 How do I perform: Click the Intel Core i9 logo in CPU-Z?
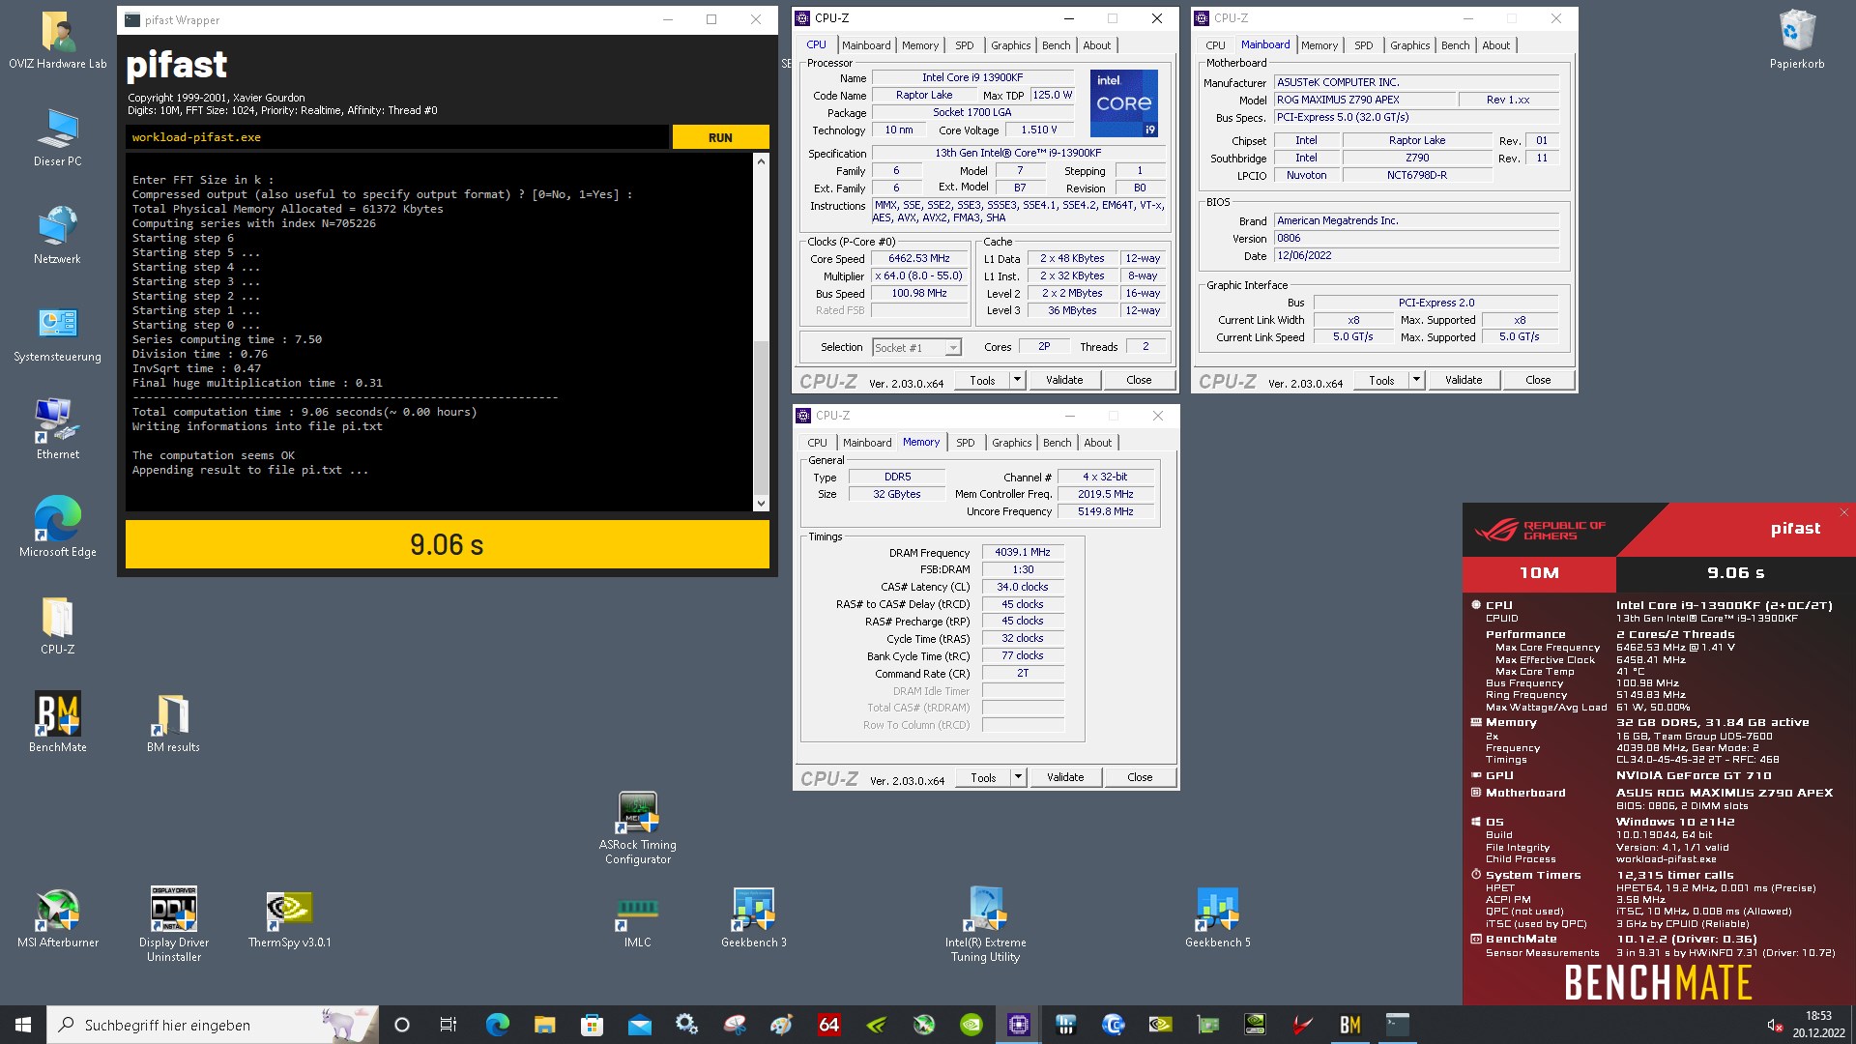1124,102
